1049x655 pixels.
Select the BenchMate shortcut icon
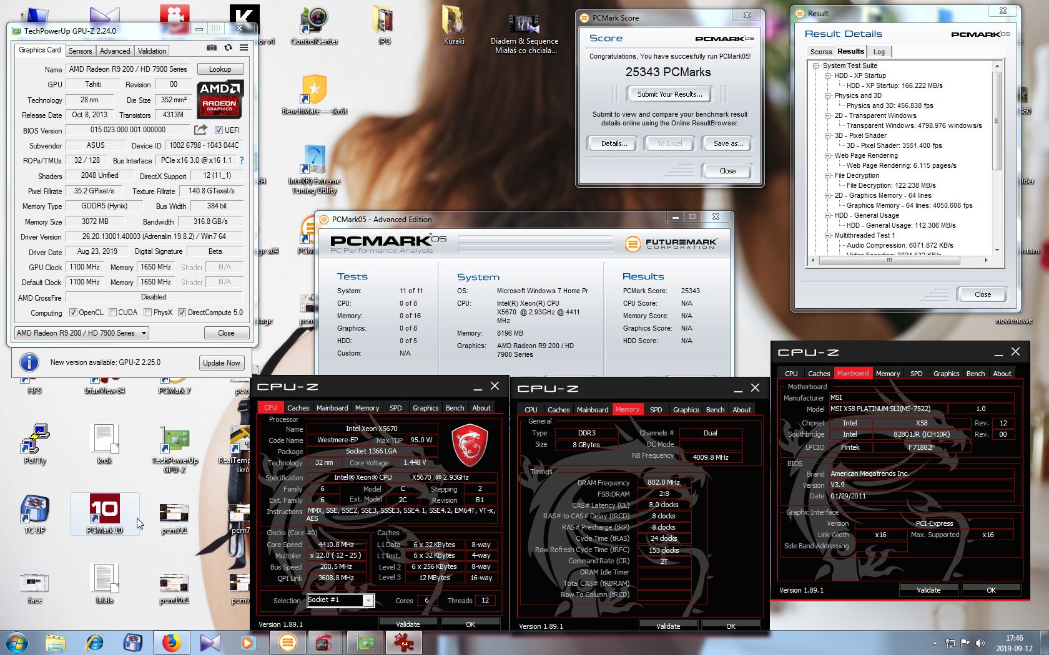[314, 95]
